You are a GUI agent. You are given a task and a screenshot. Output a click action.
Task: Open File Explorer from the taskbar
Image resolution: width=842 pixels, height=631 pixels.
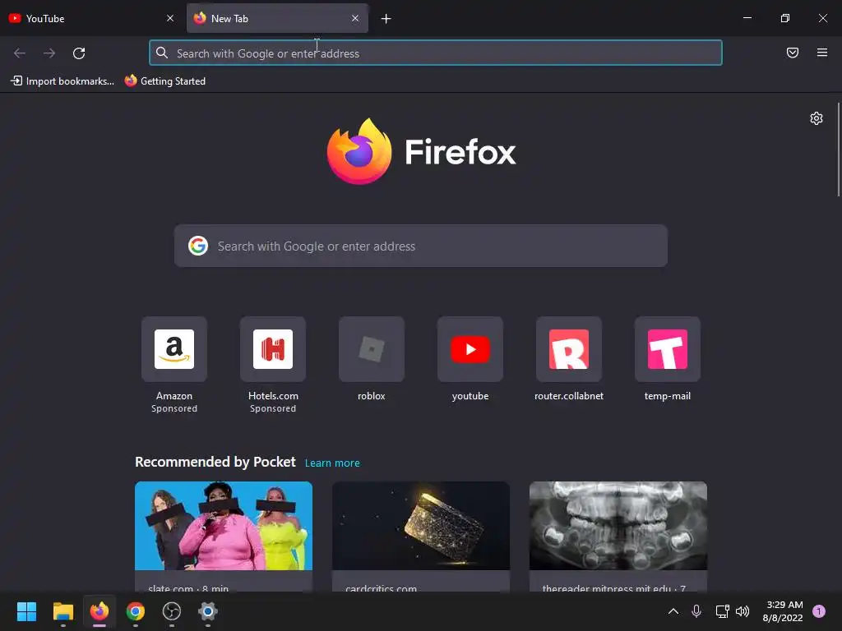click(x=63, y=611)
